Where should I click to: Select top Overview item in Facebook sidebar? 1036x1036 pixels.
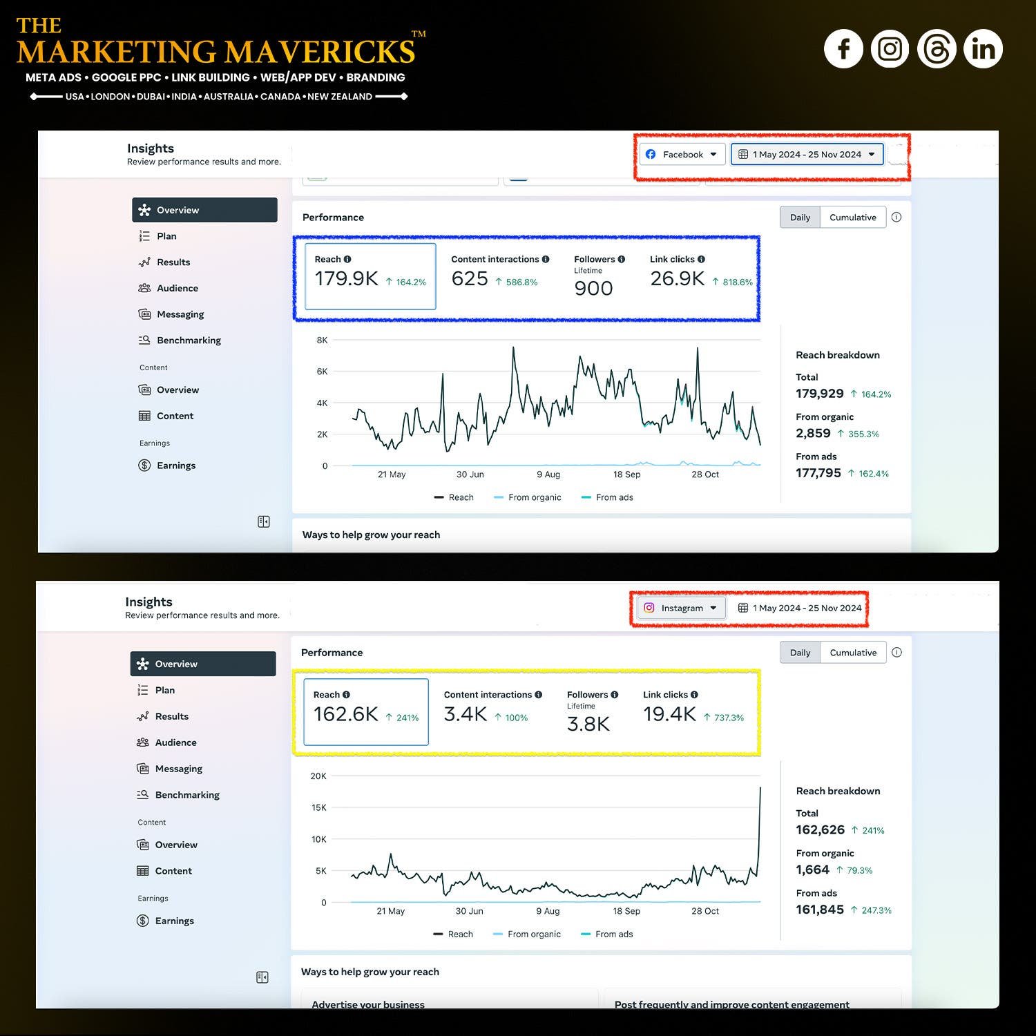click(x=204, y=210)
